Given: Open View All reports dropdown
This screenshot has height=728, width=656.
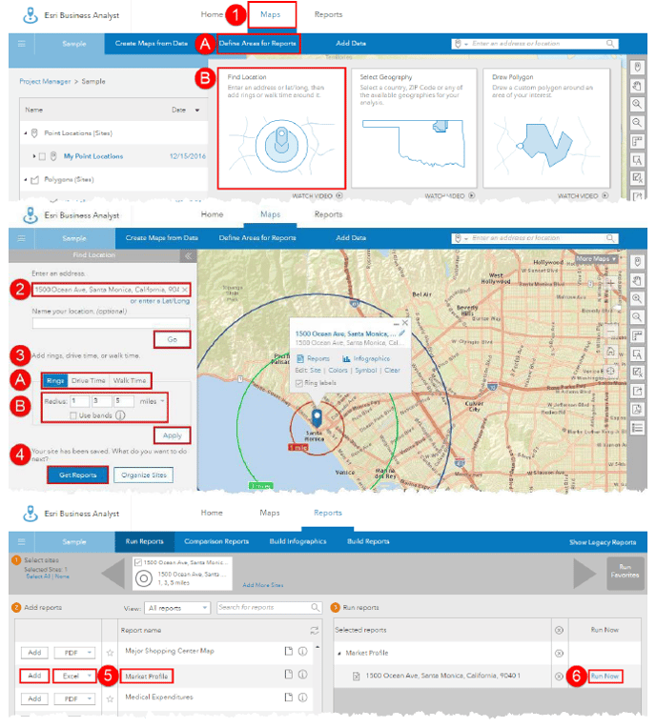Looking at the screenshot, I should tap(178, 608).
